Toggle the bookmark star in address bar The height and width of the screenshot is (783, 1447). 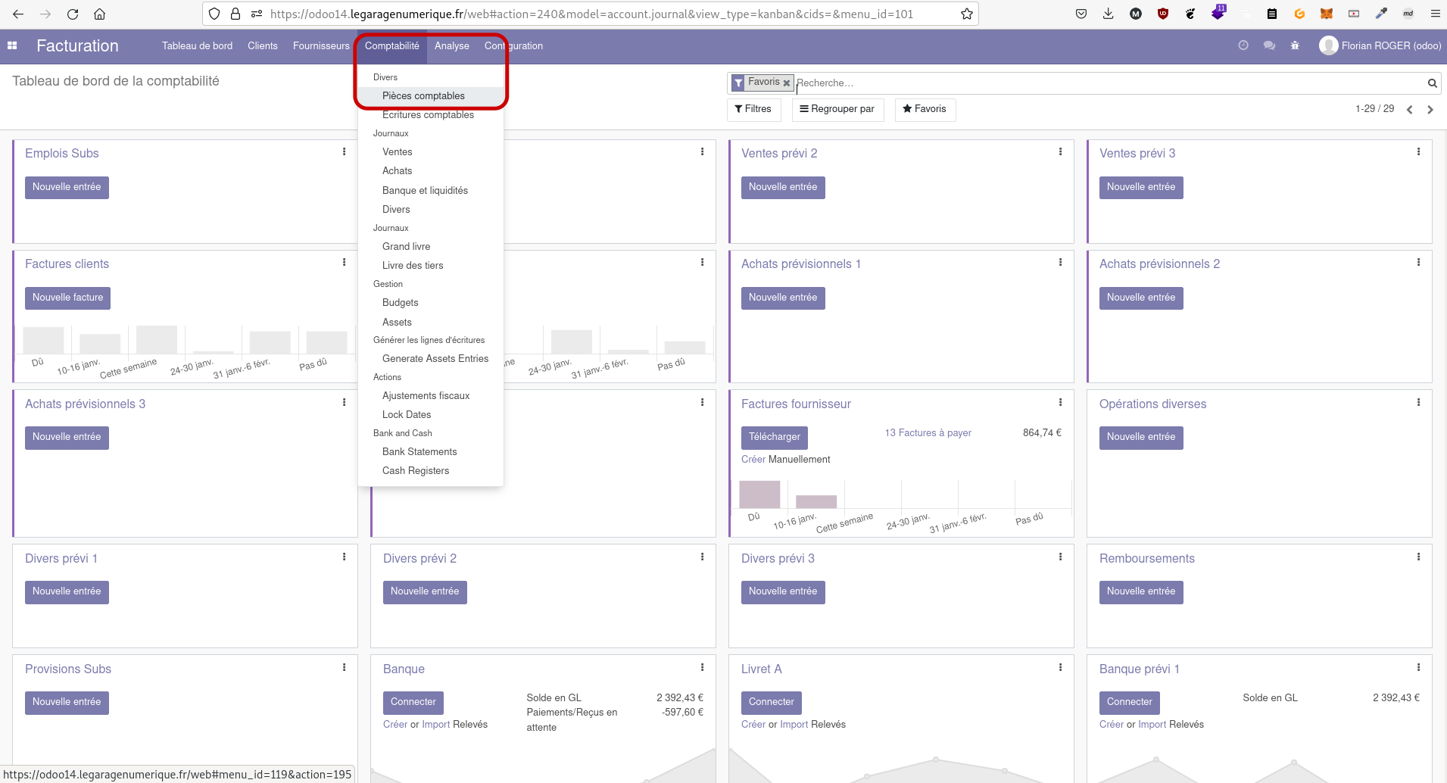(966, 14)
